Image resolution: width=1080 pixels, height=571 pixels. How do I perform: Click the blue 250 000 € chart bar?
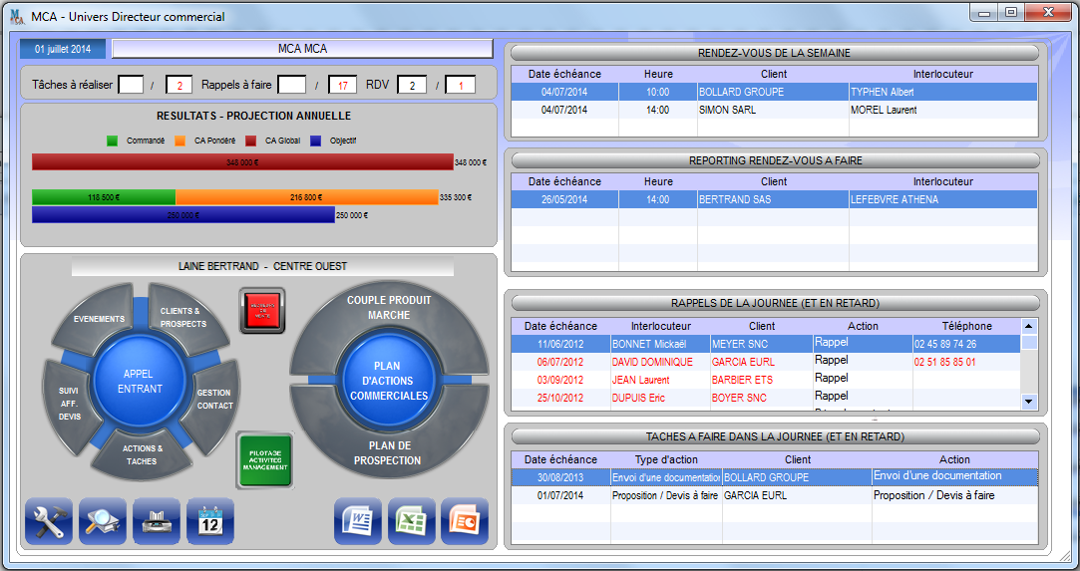(x=183, y=215)
